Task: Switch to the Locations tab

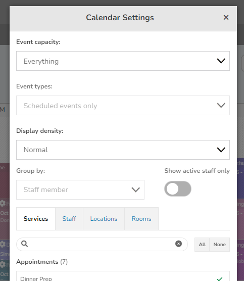Action: tap(104, 219)
